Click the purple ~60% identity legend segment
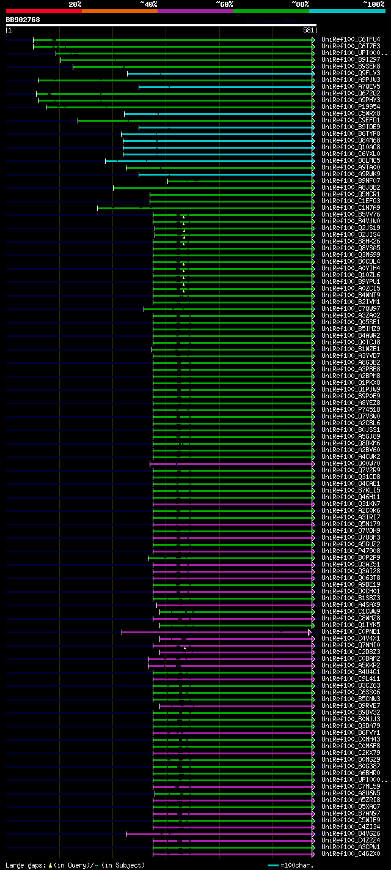391x870 pixels. pyautogui.click(x=195, y=10)
